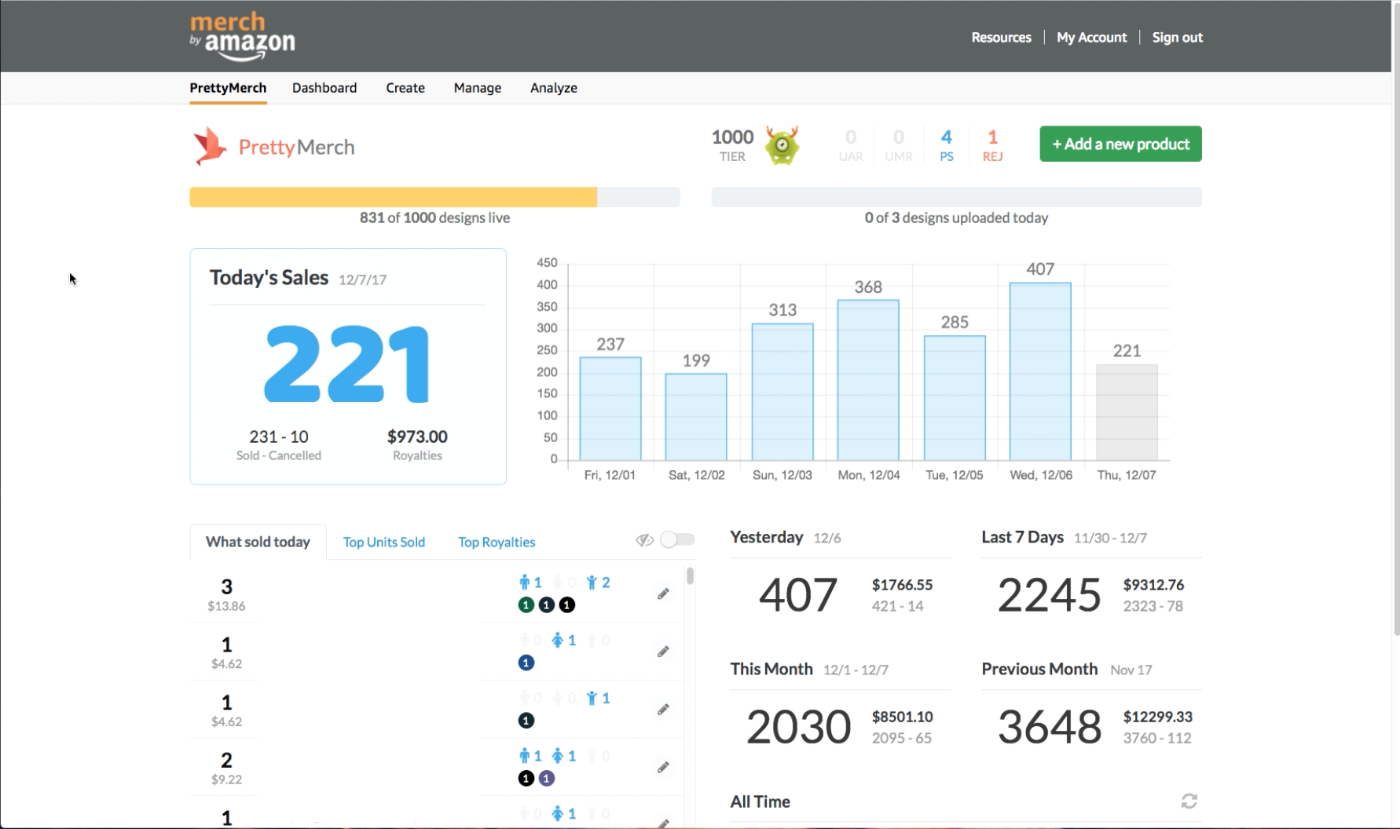The height and width of the screenshot is (829, 1400).
Task: Click the 231 - 10 sold-cancelled value
Action: [279, 436]
